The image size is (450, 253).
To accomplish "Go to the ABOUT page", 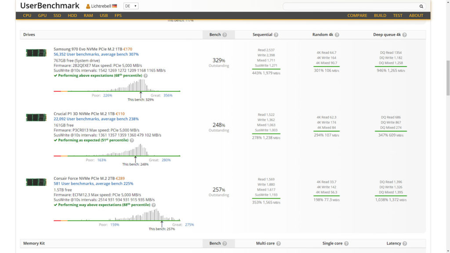I will tap(416, 15).
